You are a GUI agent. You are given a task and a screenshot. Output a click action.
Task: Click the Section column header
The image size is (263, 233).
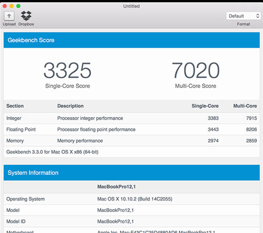pos(15,106)
